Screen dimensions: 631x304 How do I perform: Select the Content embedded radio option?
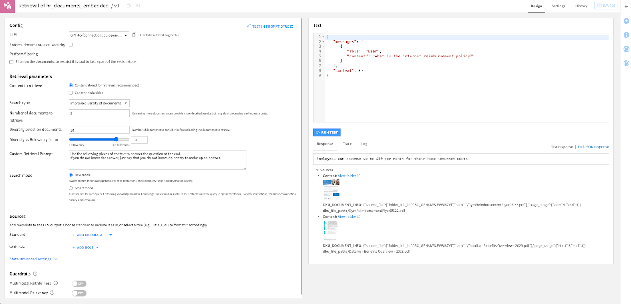pos(71,93)
